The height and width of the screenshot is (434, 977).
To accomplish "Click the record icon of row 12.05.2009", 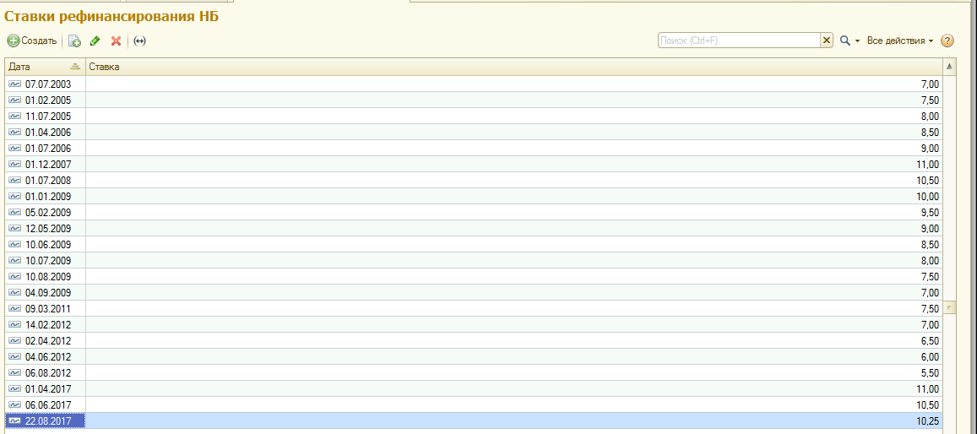I will [x=14, y=229].
